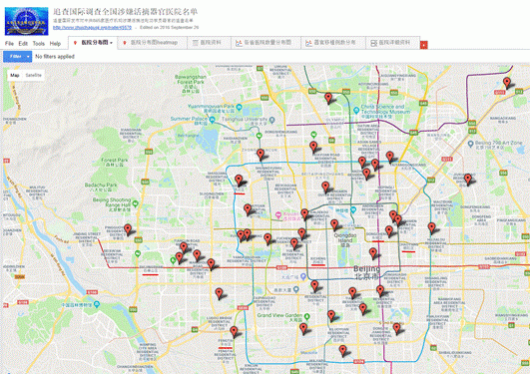Viewport: 530px width, 374px height.
Task: Select the Map view button
Action: (x=15, y=75)
